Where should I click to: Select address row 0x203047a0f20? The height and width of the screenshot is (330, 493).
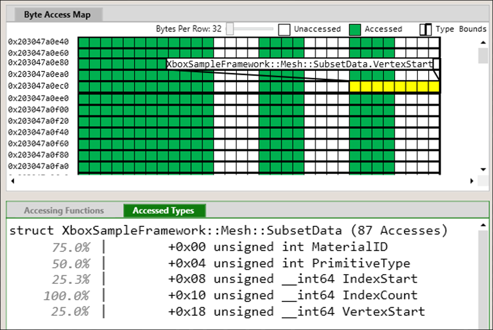click(38, 121)
